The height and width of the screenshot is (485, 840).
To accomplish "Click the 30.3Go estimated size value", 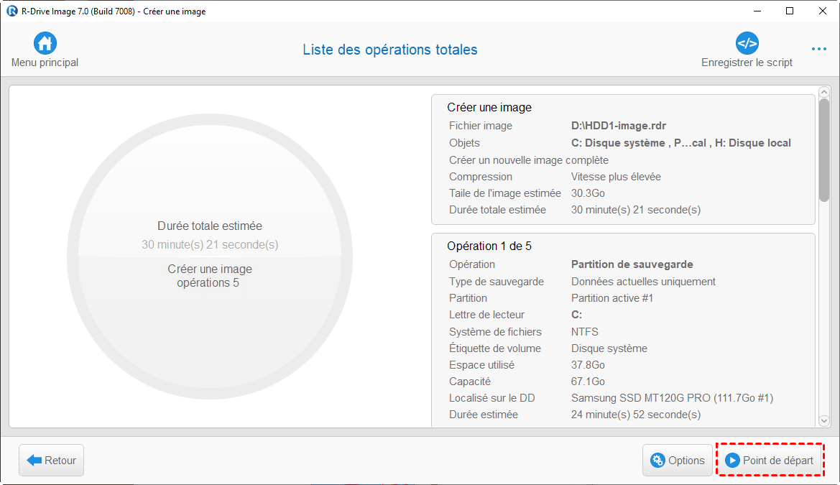I will point(588,193).
